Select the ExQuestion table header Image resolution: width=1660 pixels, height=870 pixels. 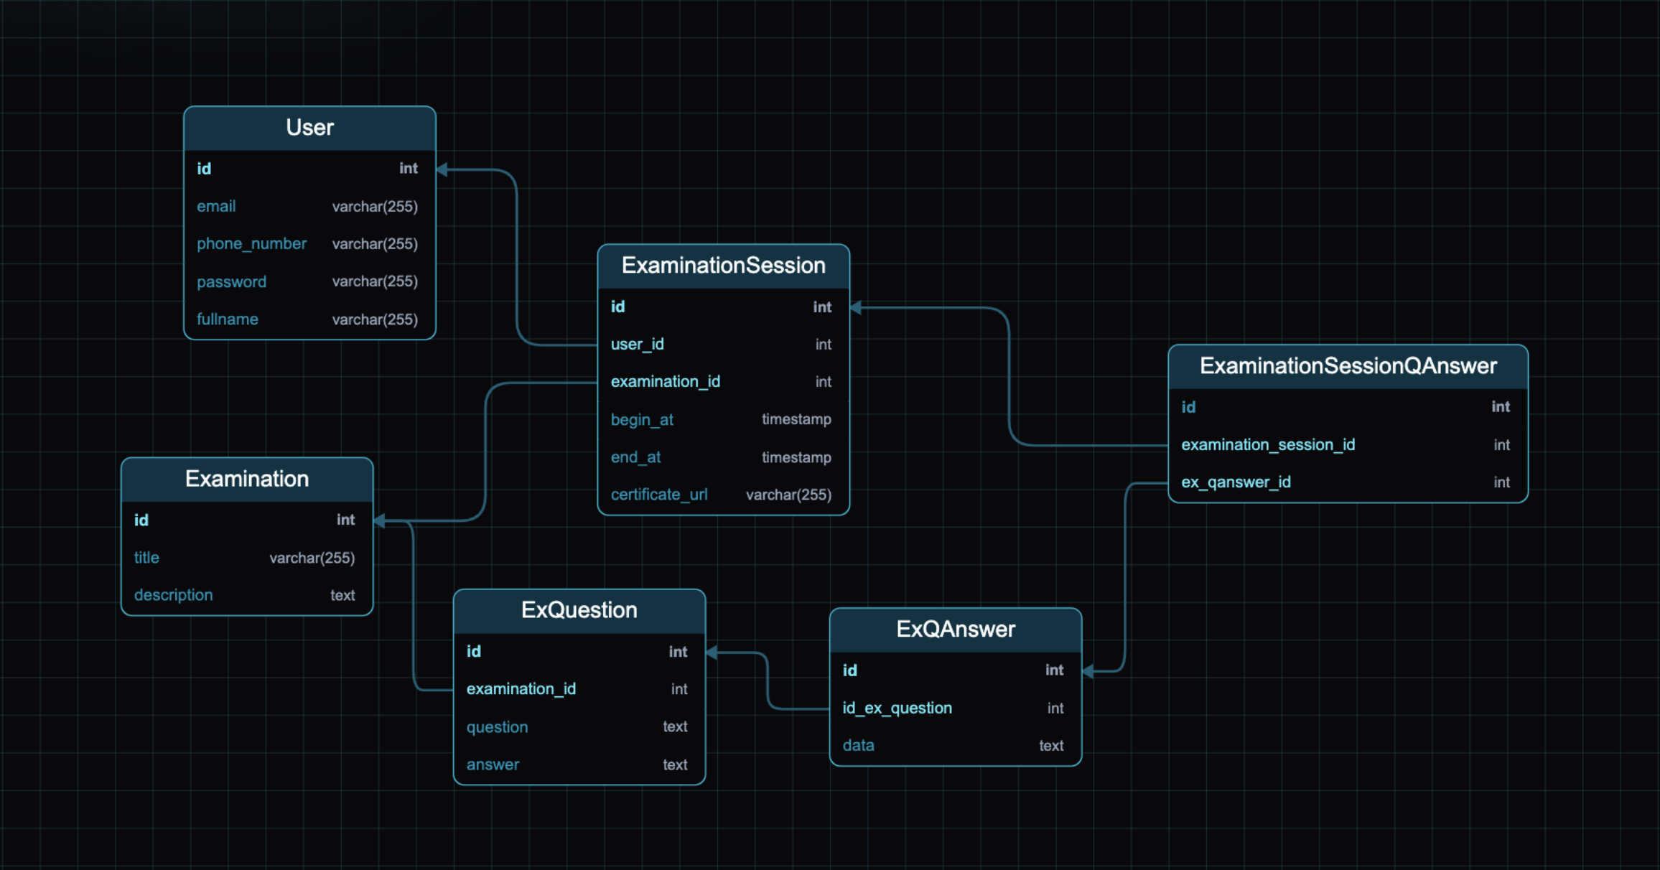(579, 610)
